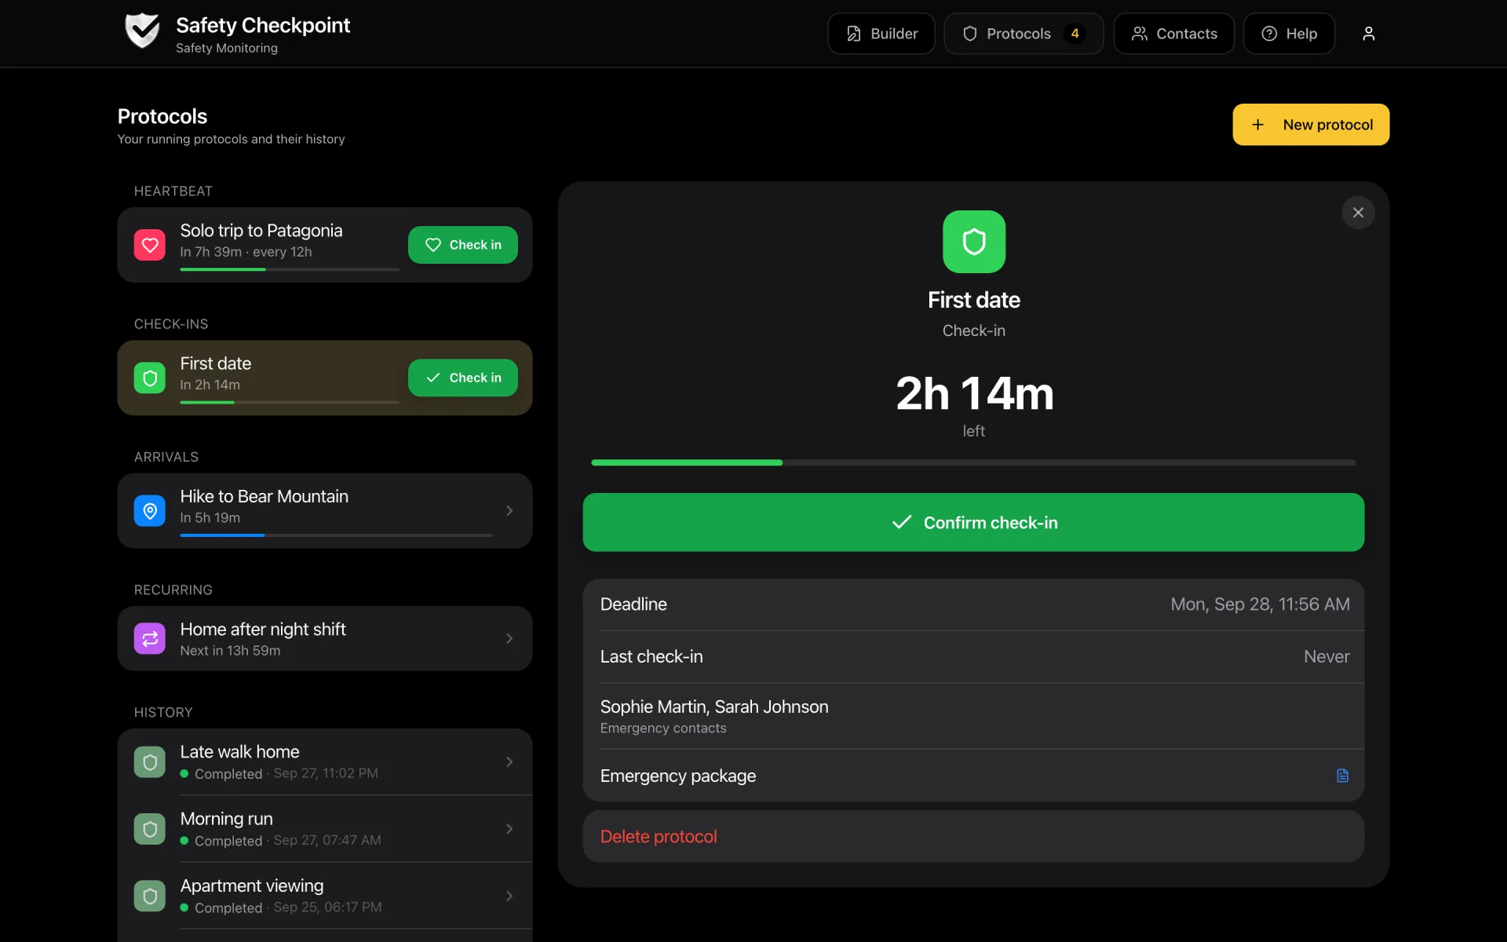
Task: Click the Safety Checkpoint shield logo
Action: (x=142, y=31)
